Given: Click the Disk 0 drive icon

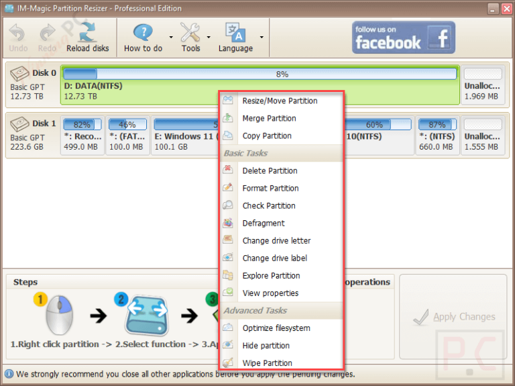Looking at the screenshot, I should [19, 73].
